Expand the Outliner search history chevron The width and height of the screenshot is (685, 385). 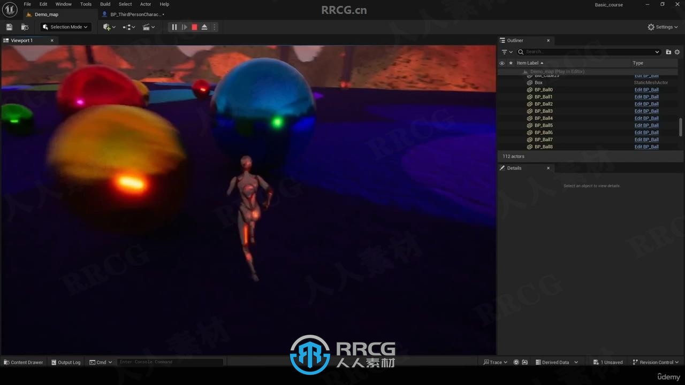tap(657, 52)
